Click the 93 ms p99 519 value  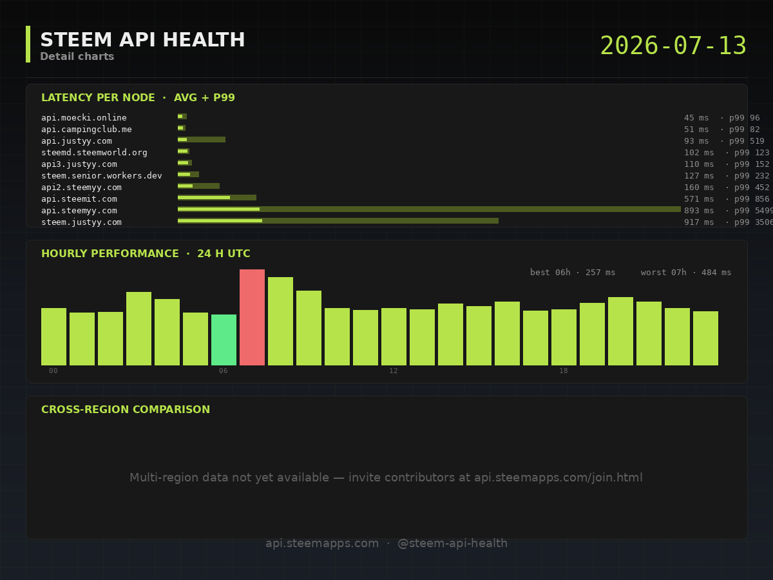[724, 141]
